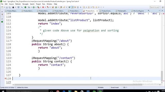
Task: Open the dropdown beside the red stop icon
Action: [x=45, y=7]
